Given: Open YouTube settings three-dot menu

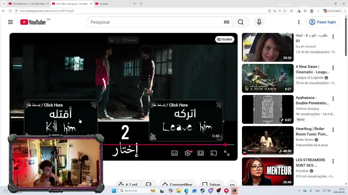Looking at the screenshot, I should click(299, 22).
